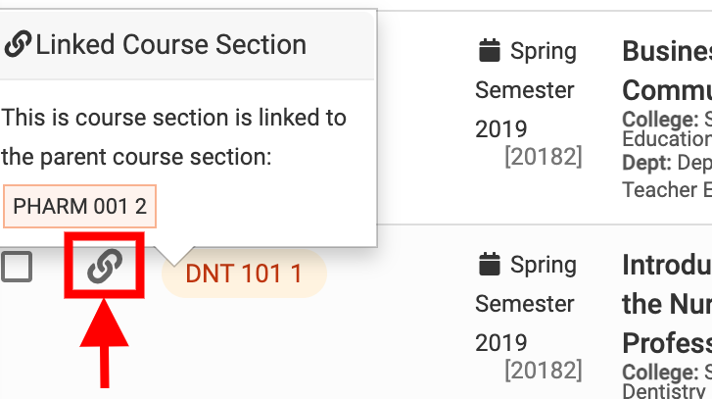Open the PHARM 001 2 parent section badge

79,206
